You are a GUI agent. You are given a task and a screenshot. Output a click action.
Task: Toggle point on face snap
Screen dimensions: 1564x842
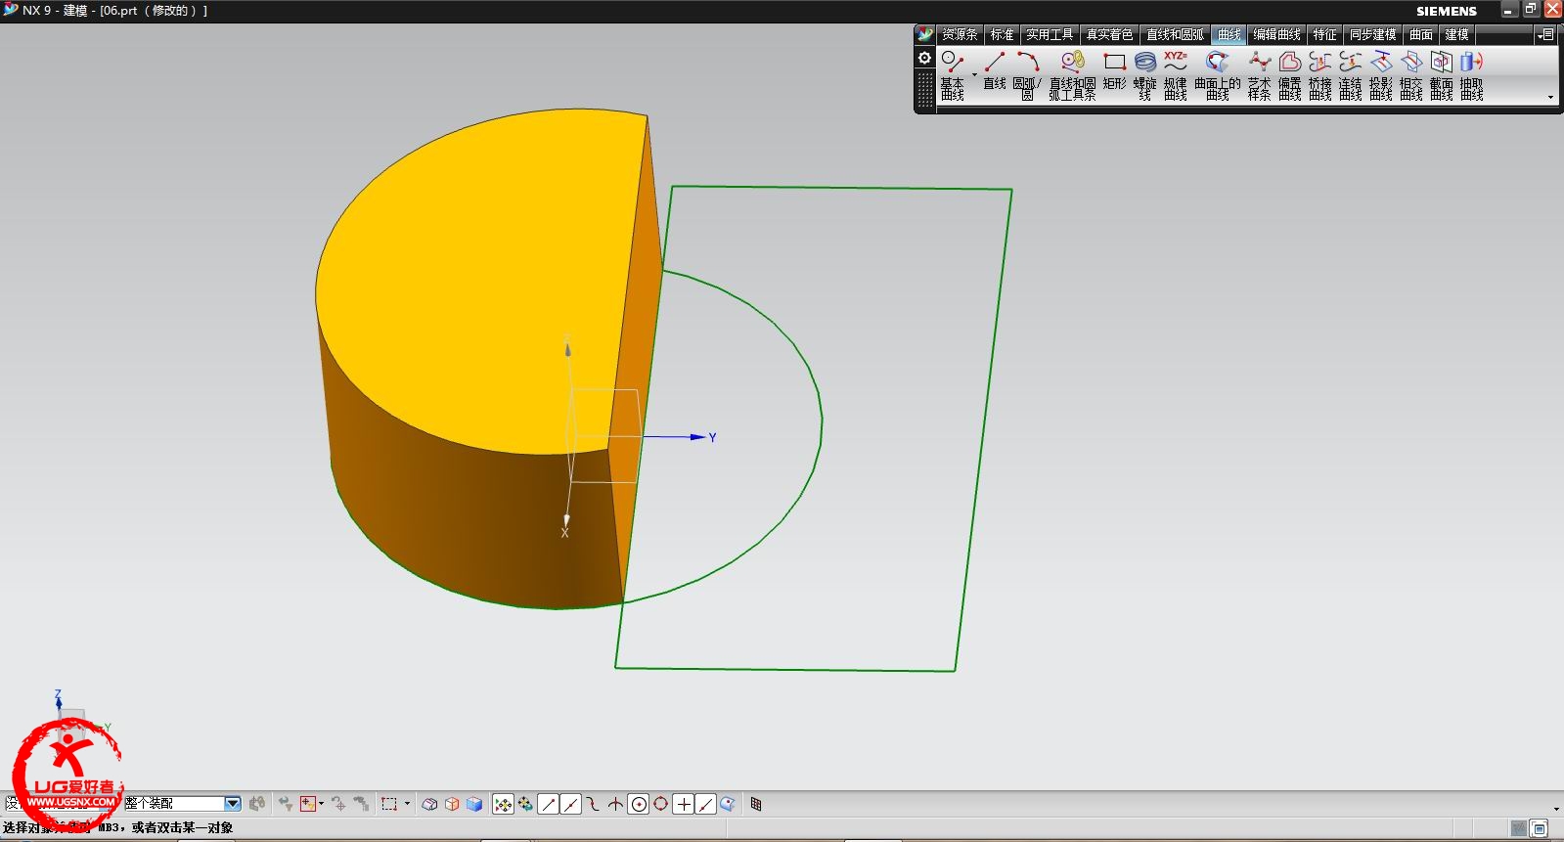coord(728,804)
